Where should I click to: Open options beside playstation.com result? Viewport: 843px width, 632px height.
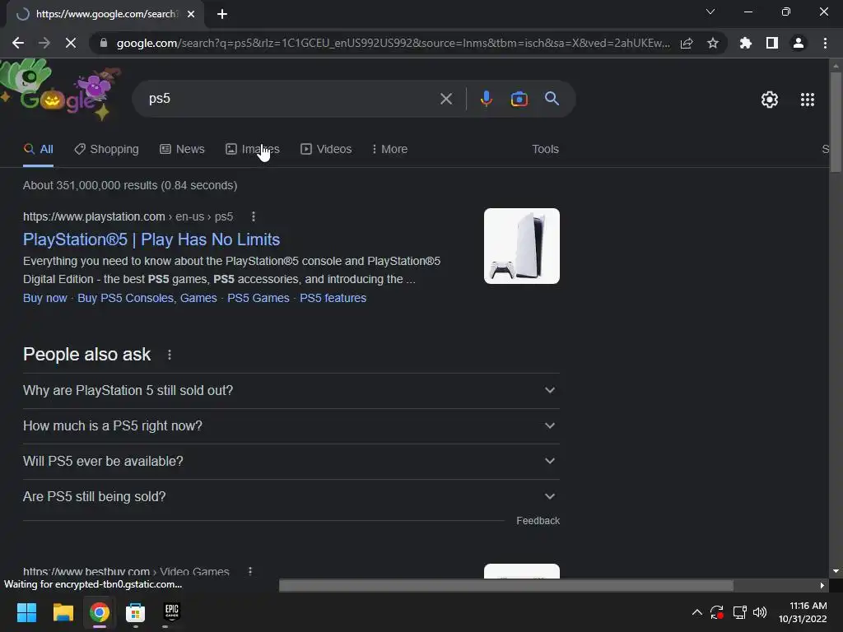254,216
